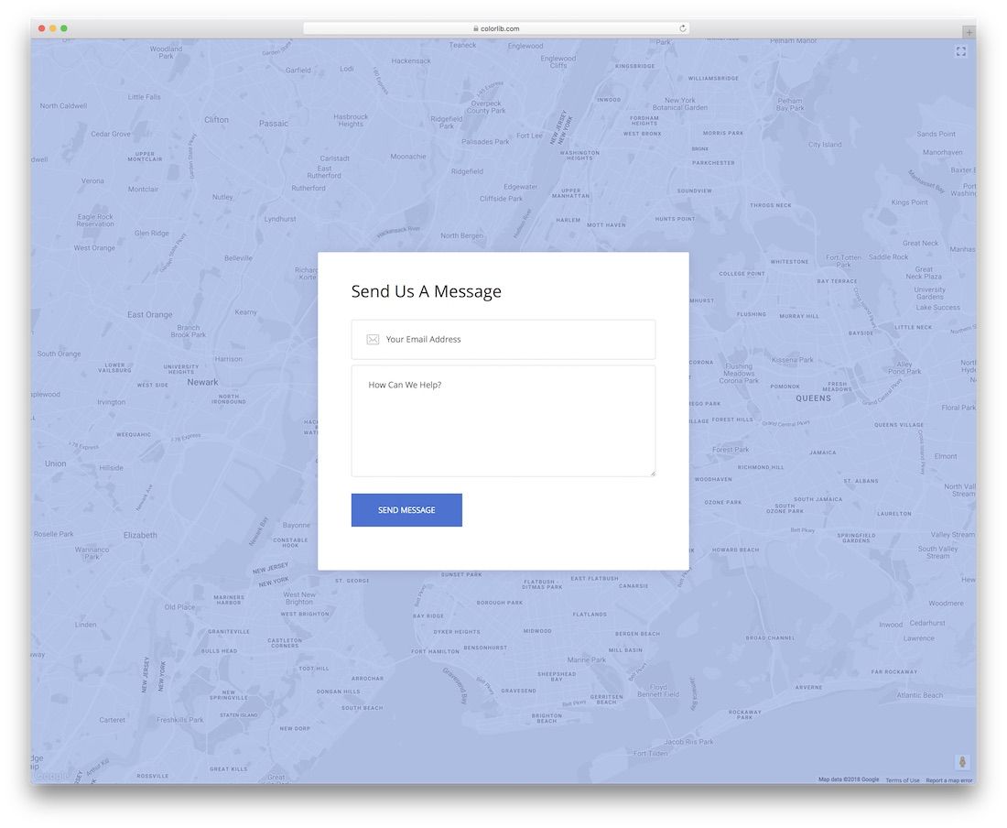This screenshot has width=1007, height=828.
Task: Reload the page using the refresh icon
Action: coord(683,28)
